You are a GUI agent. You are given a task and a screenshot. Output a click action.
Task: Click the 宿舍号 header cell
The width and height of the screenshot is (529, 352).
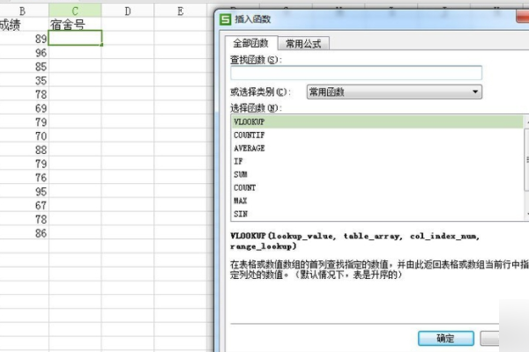click(75, 25)
